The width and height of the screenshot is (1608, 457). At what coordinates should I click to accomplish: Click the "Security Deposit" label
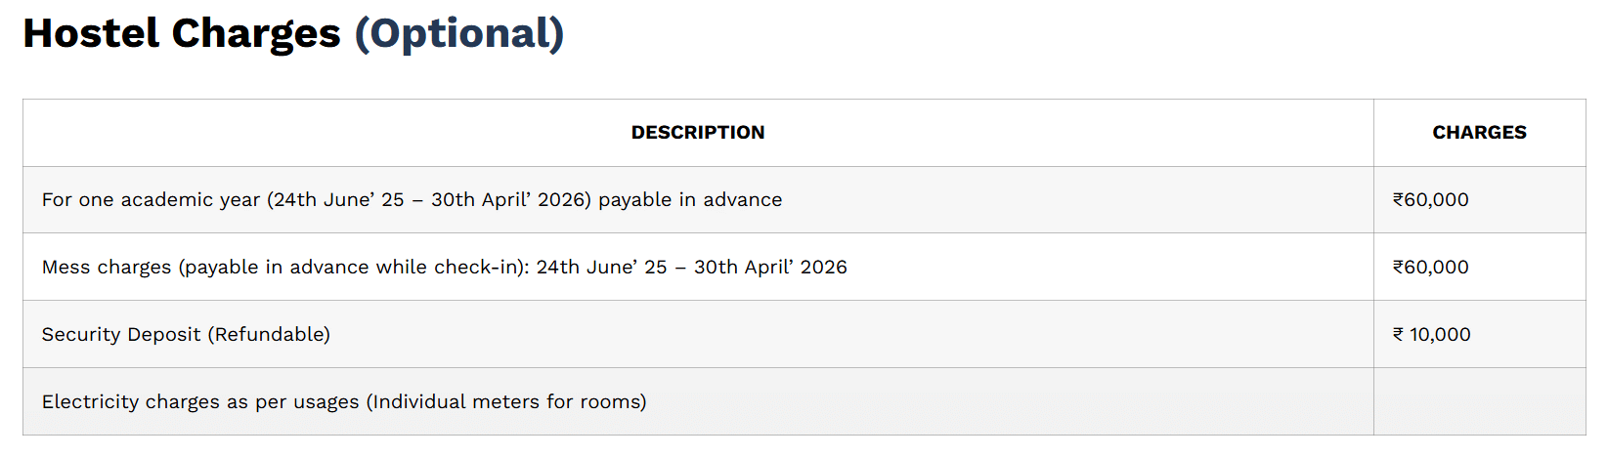(121, 335)
